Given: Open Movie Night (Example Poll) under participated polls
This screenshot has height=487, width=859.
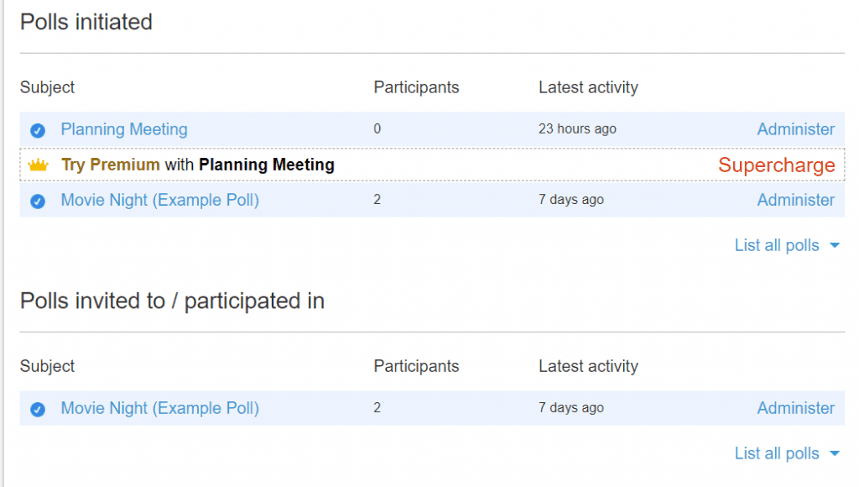Looking at the screenshot, I should [x=160, y=408].
